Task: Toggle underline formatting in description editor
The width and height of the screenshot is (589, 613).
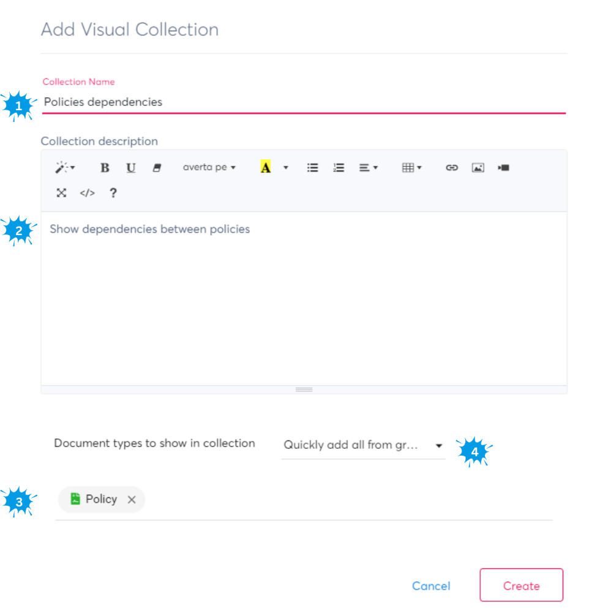Action: 130,168
